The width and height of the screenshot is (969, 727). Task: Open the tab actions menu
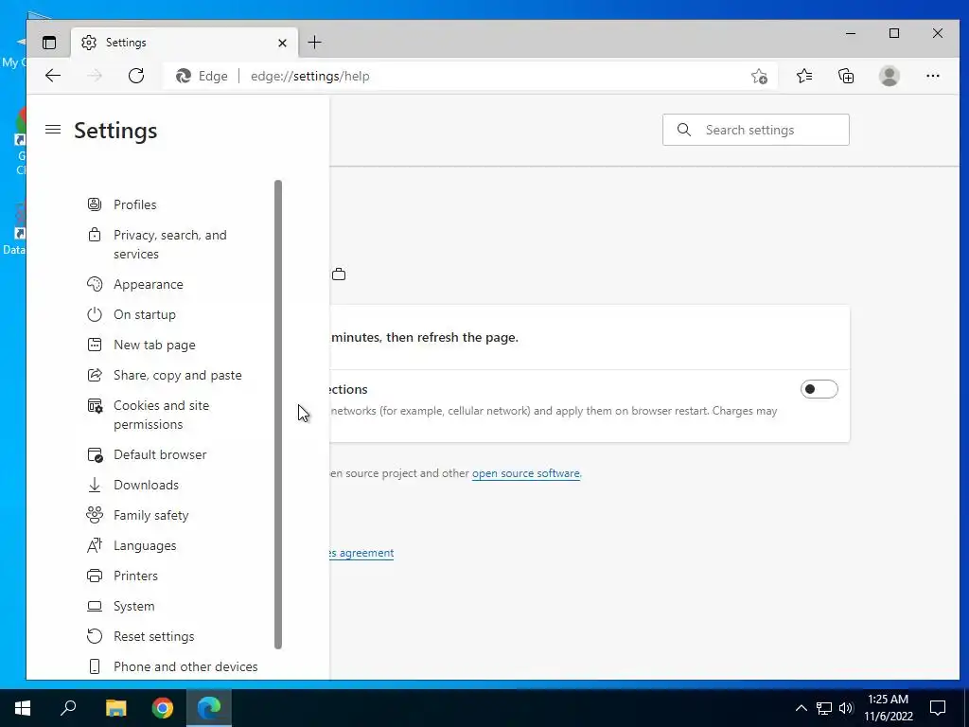pyautogui.click(x=49, y=42)
